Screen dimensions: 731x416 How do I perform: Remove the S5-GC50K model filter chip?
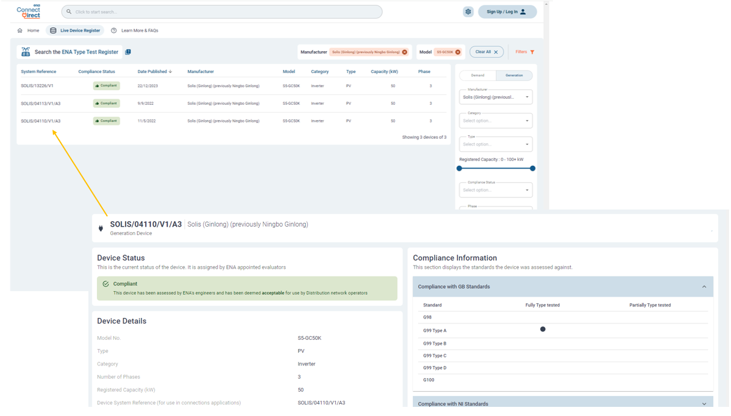[x=458, y=52]
